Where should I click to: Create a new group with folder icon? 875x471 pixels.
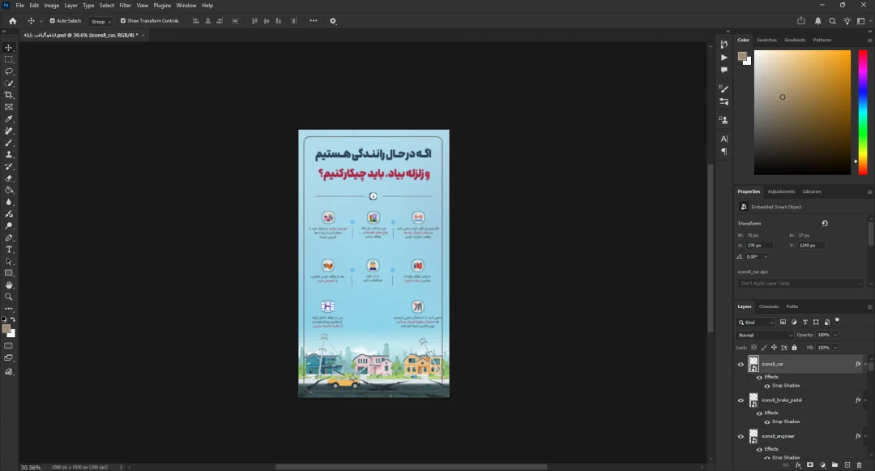pyautogui.click(x=834, y=465)
